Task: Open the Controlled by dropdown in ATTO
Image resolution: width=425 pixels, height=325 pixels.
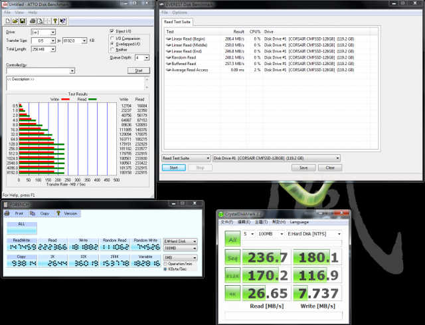Action: pos(72,71)
